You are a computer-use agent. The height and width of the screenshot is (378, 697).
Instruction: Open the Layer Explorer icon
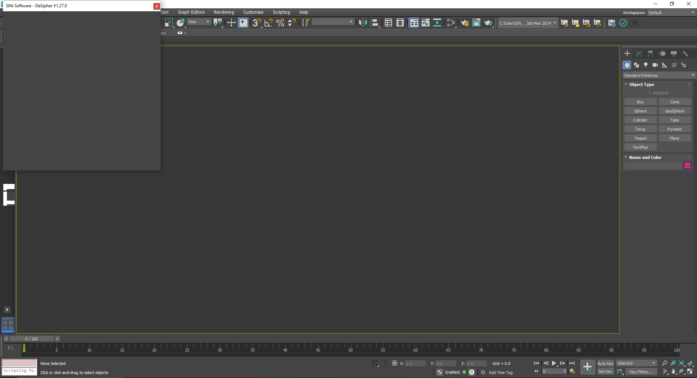tap(400, 23)
